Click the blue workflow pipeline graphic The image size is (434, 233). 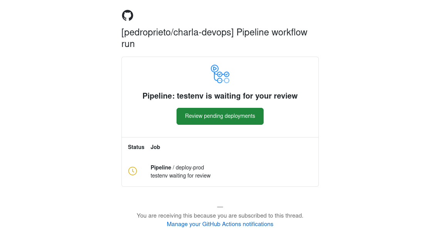point(220,74)
